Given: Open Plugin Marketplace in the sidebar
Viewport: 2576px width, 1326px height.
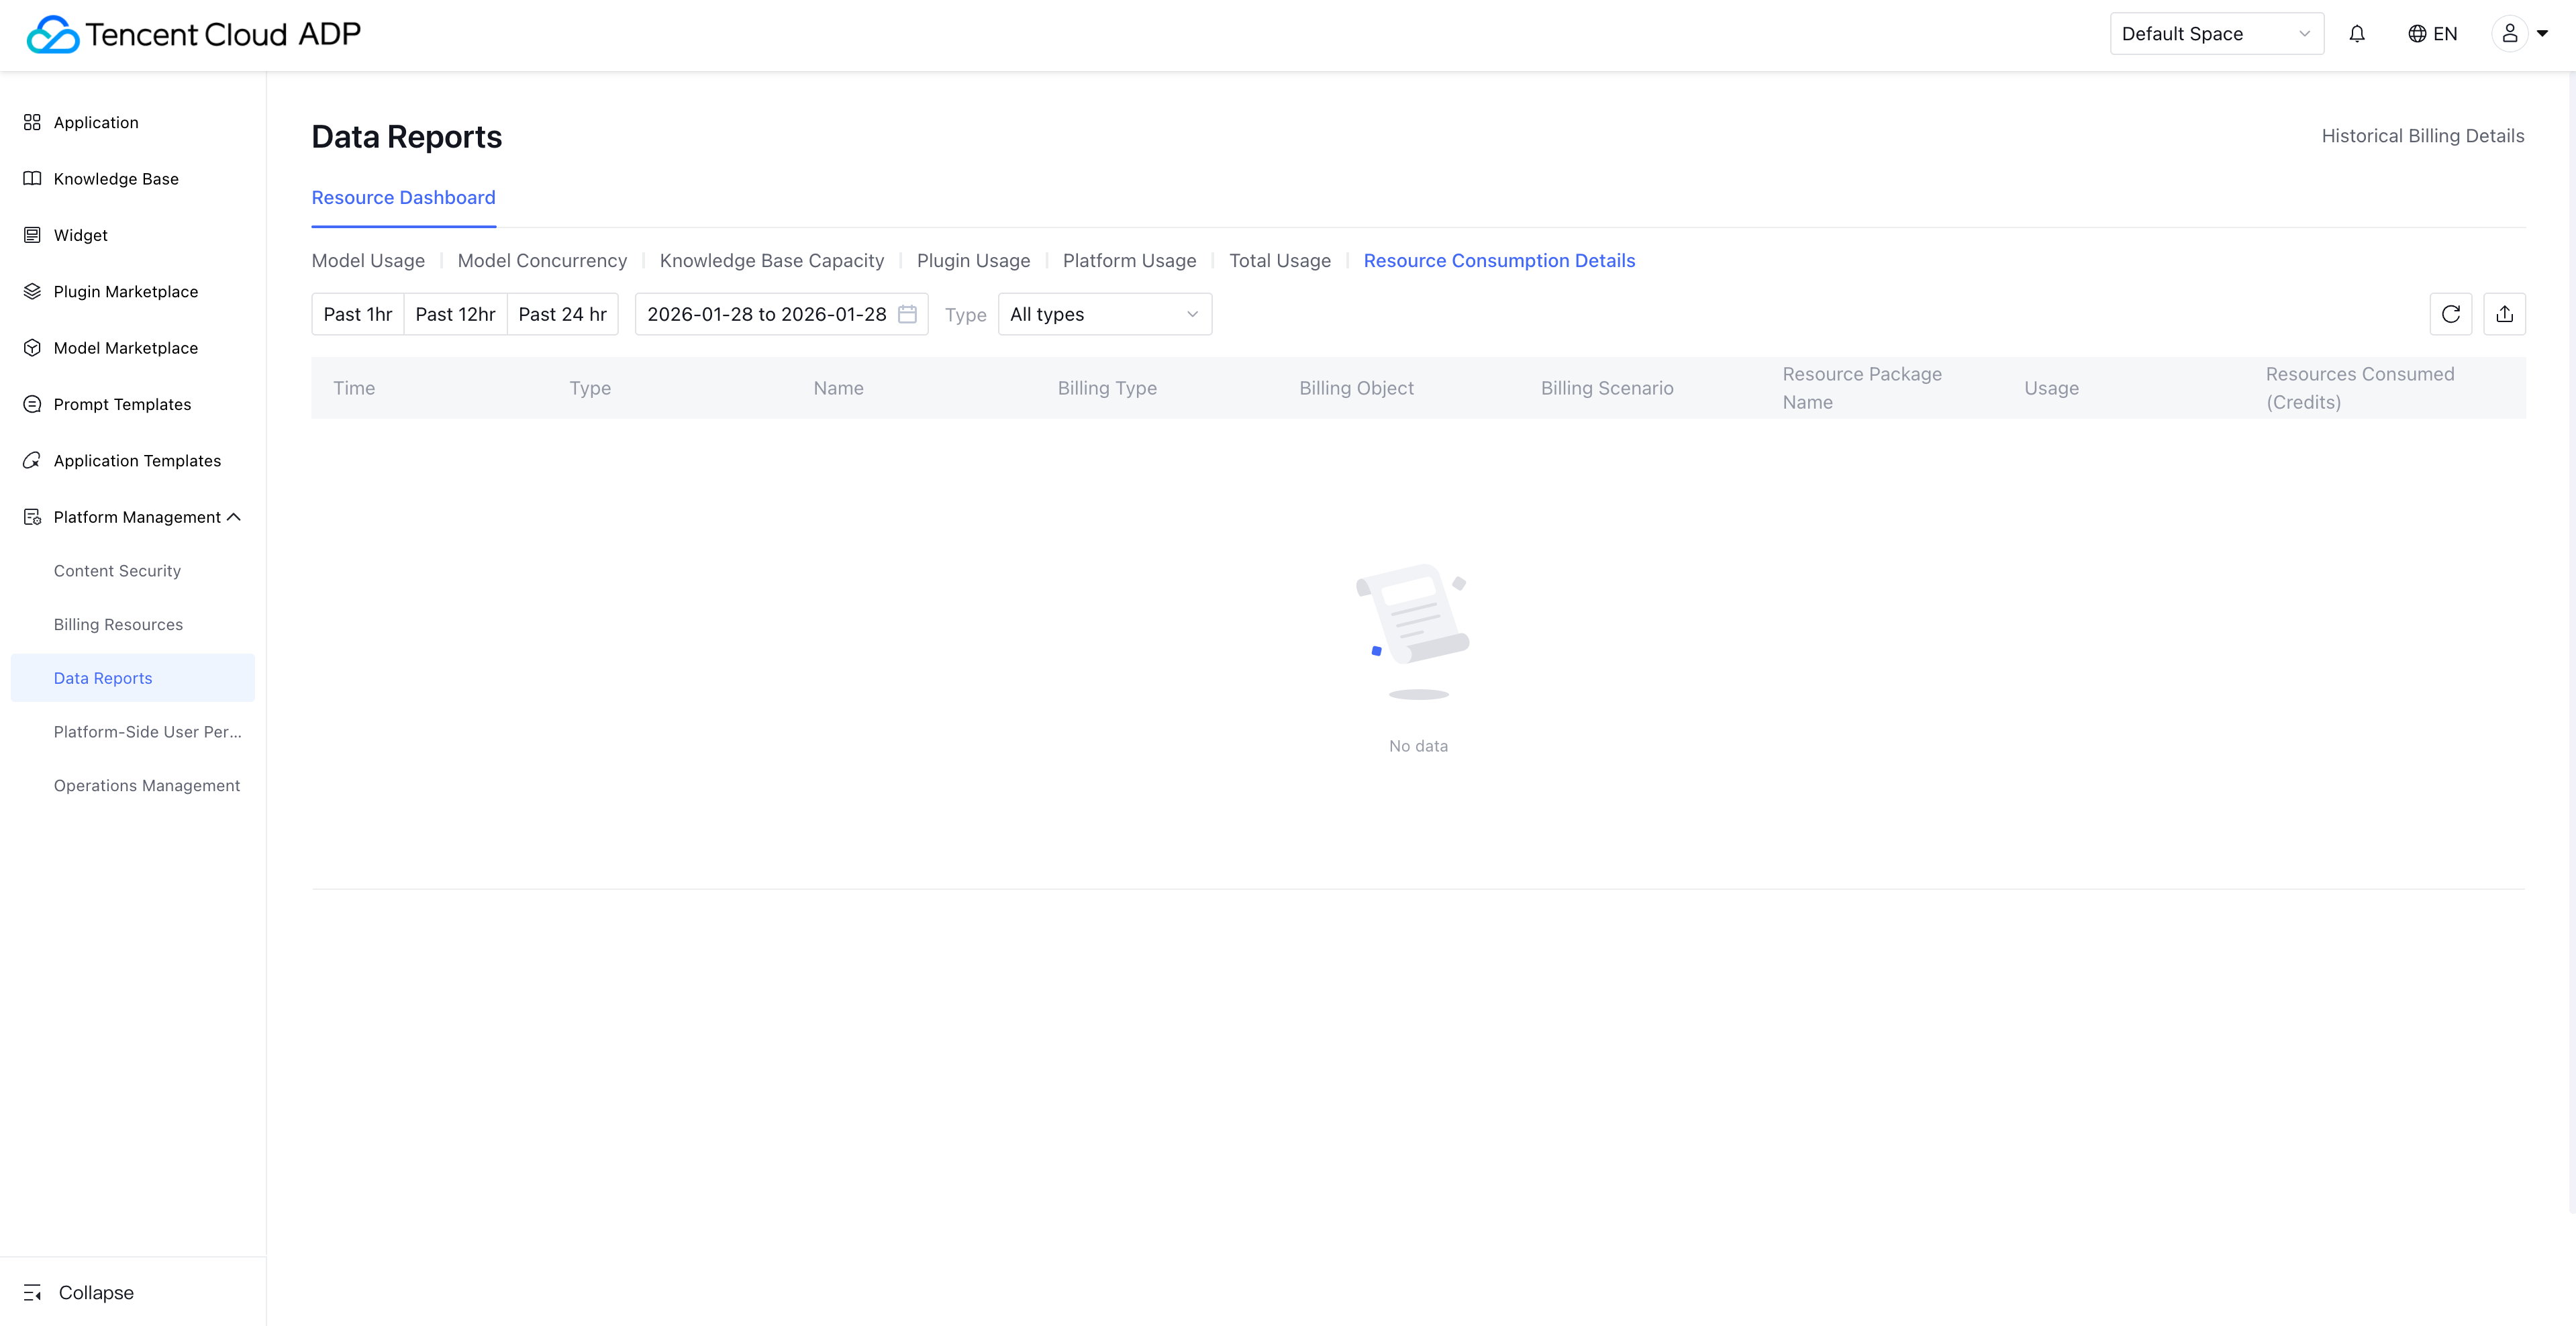Looking at the screenshot, I should click(126, 292).
